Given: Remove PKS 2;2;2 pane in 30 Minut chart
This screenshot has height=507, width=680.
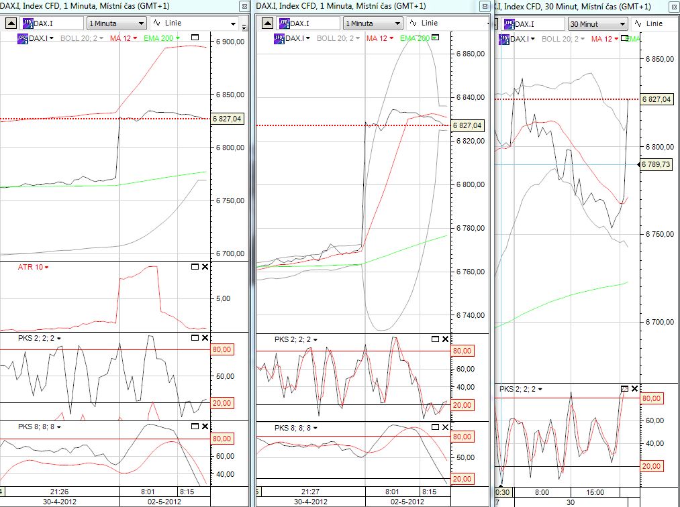Looking at the screenshot, I should (634, 389).
